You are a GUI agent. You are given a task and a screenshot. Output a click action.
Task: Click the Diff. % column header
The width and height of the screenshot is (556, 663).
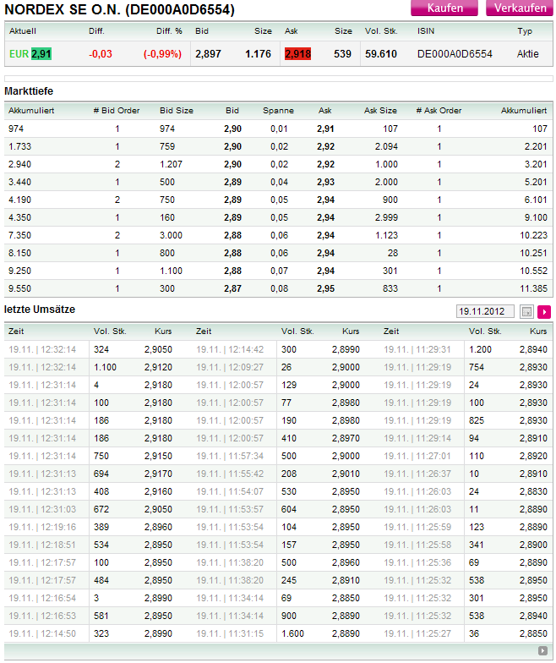coord(169,30)
